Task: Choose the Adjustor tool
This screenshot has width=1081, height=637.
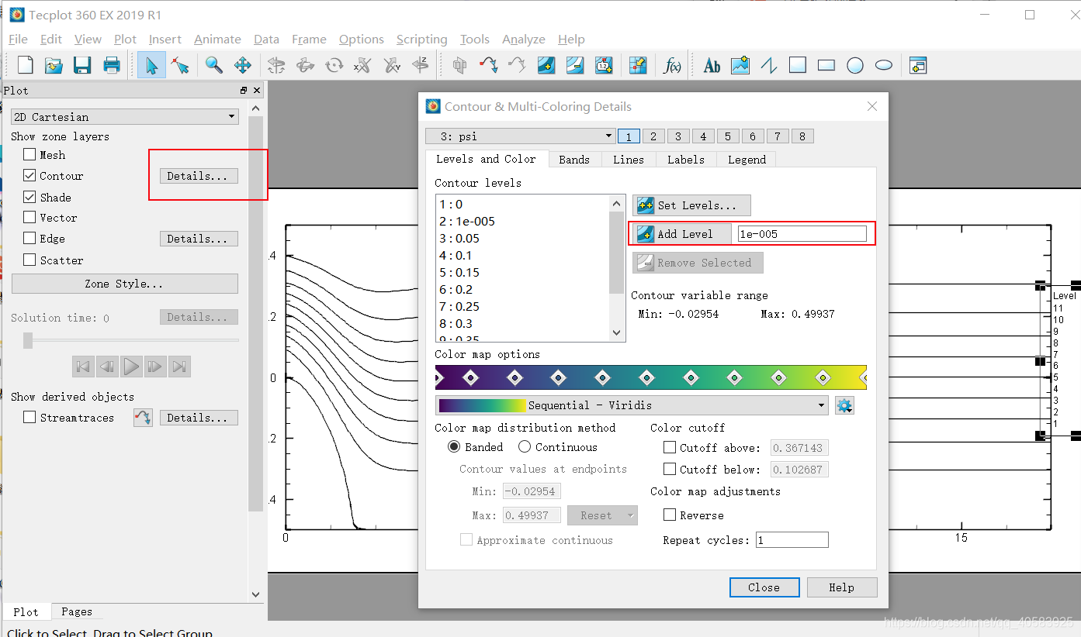Action: point(180,66)
